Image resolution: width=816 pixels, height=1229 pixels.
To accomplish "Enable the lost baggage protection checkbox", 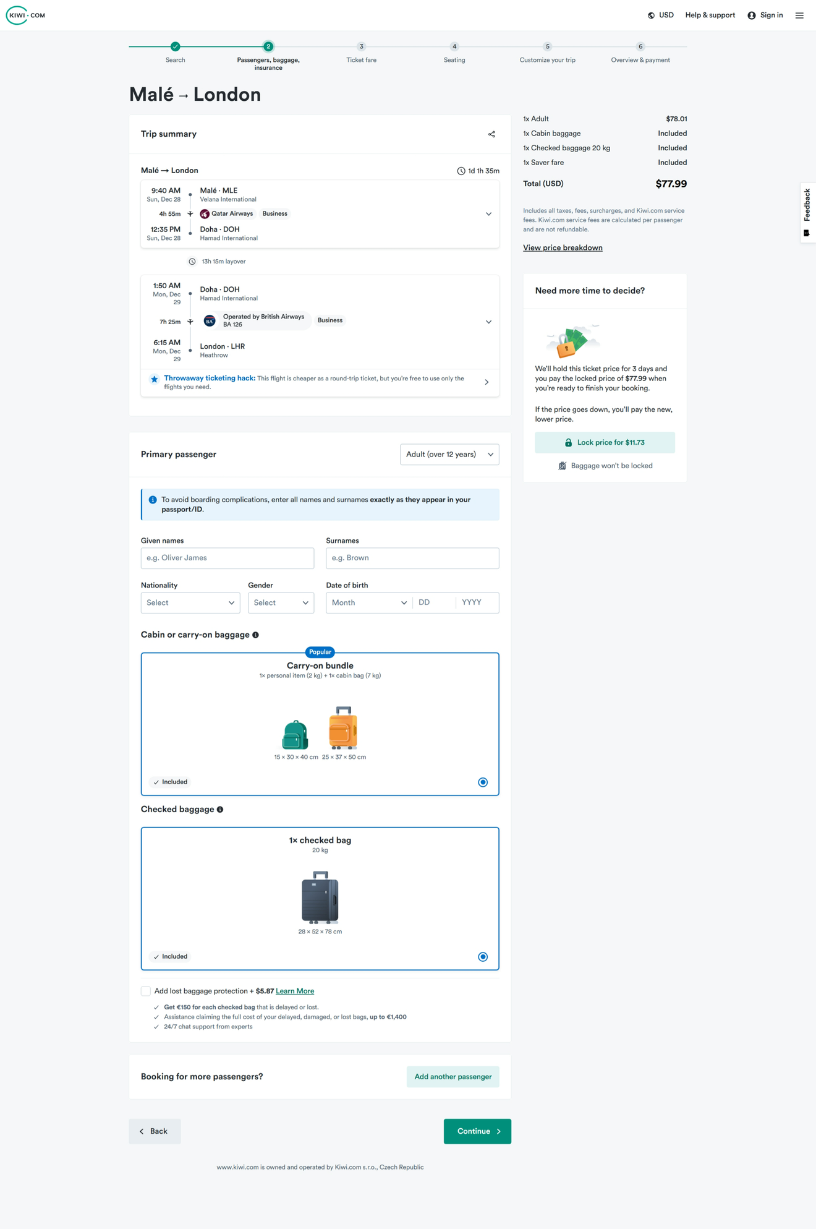I will click(146, 991).
